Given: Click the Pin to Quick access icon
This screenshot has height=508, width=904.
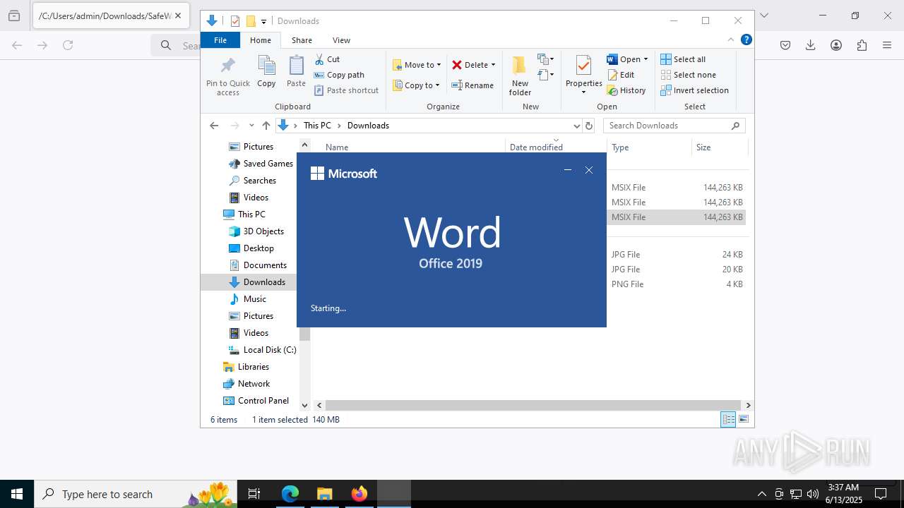Looking at the screenshot, I should (227, 67).
